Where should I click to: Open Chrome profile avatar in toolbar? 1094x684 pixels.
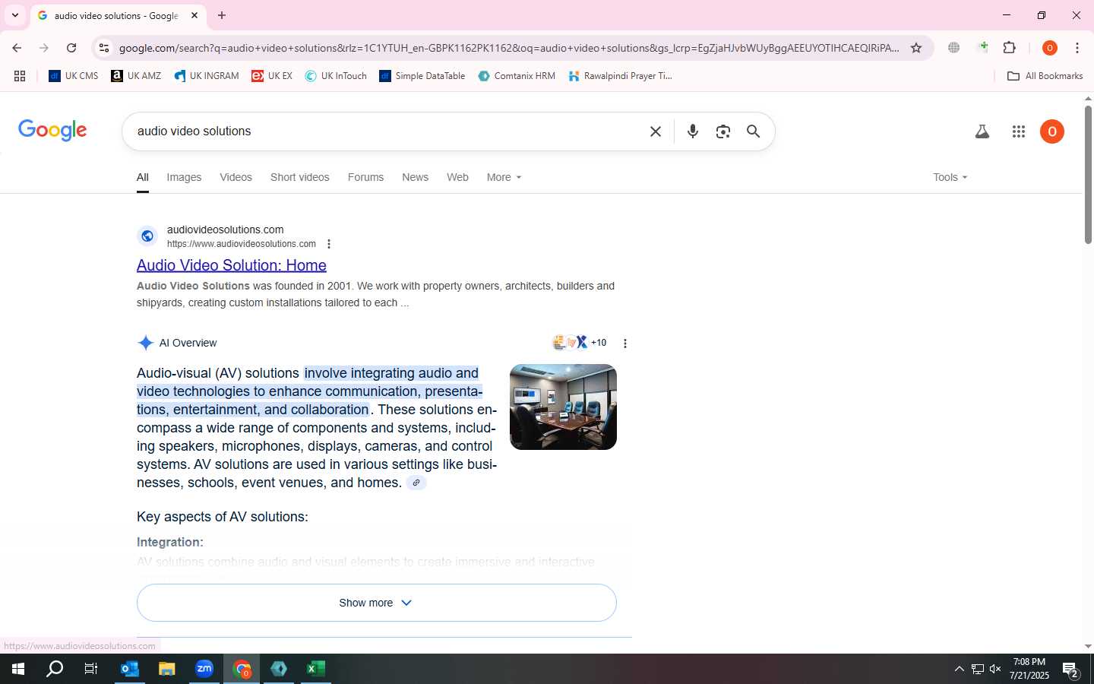(x=1050, y=48)
